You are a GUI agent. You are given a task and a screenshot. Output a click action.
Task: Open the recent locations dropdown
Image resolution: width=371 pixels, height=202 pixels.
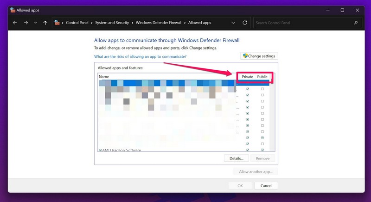point(35,22)
